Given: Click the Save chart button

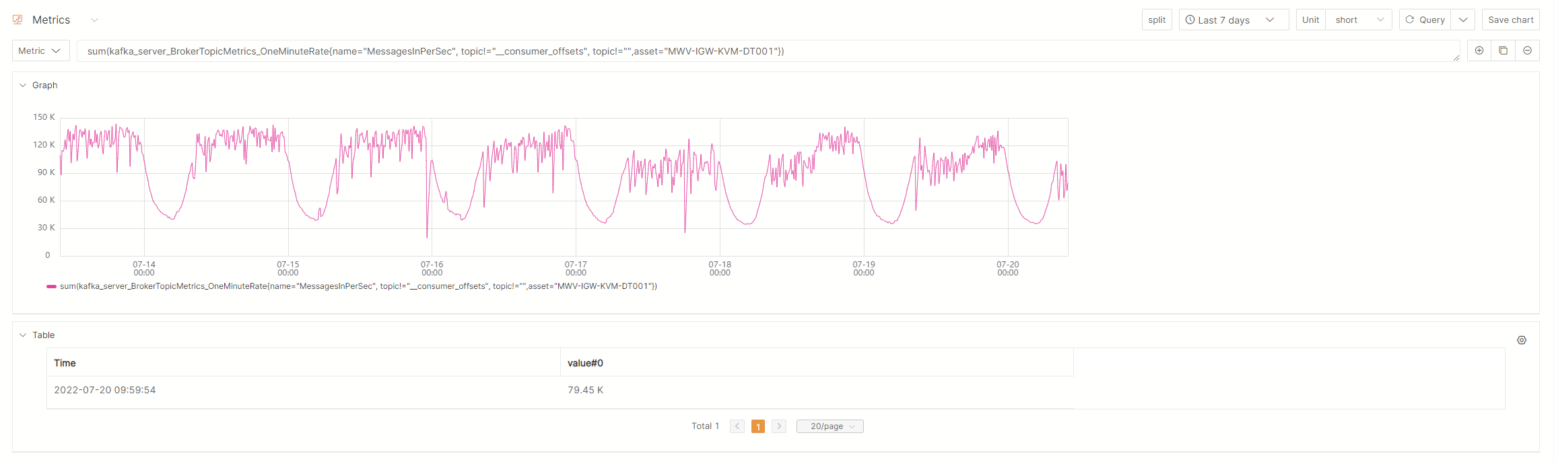Looking at the screenshot, I should [x=1510, y=20].
